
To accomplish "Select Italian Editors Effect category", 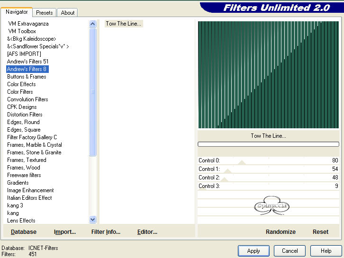I will tap(29, 198).
